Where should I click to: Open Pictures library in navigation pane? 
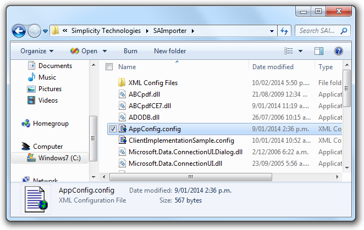(50, 89)
